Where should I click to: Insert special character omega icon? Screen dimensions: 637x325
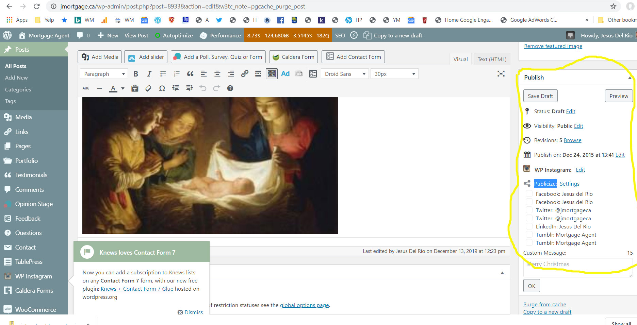click(x=162, y=88)
